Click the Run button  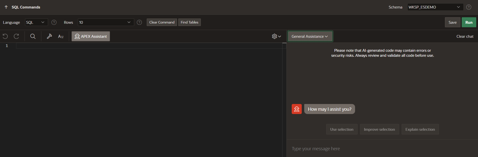tap(469, 22)
